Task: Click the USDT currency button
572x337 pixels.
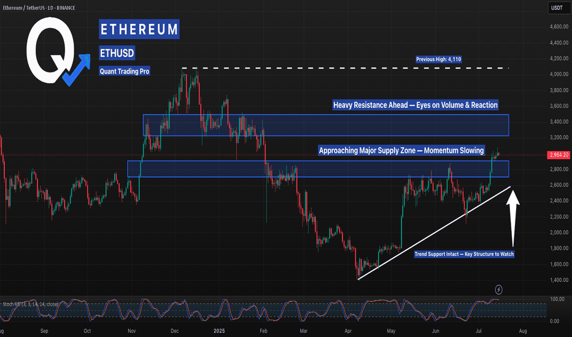Action: (x=558, y=8)
